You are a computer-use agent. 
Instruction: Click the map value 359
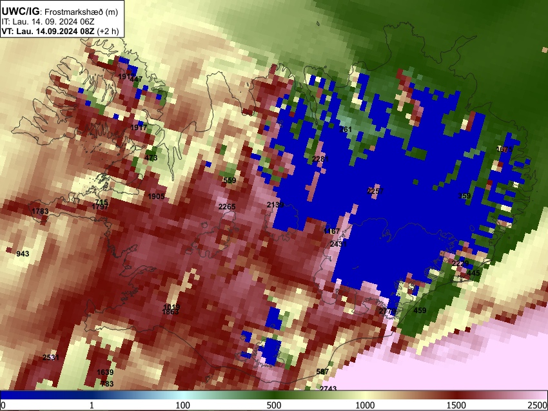coord(464,196)
